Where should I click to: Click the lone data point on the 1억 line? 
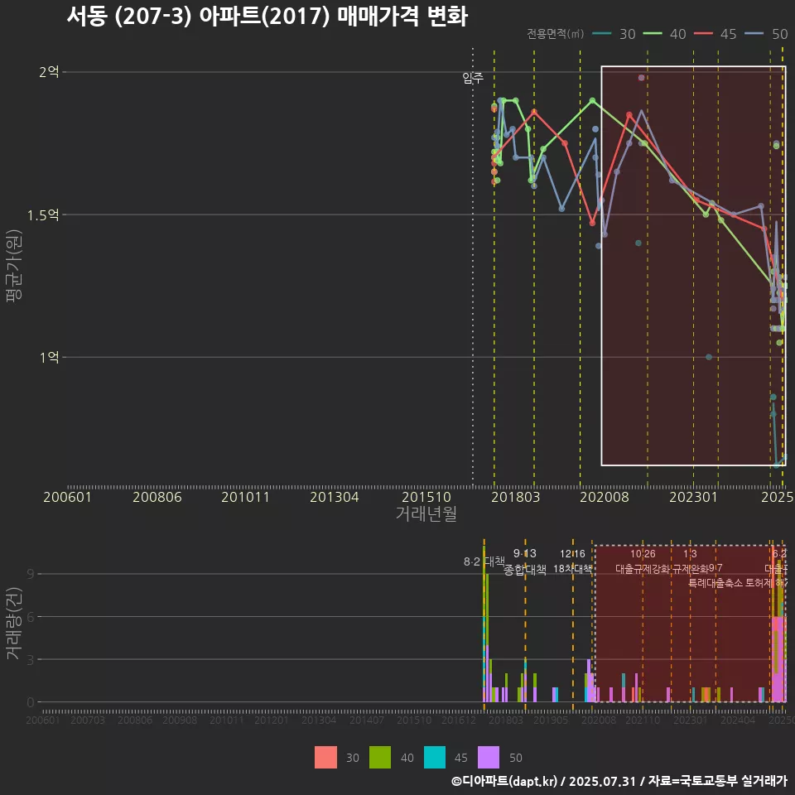[x=709, y=357]
